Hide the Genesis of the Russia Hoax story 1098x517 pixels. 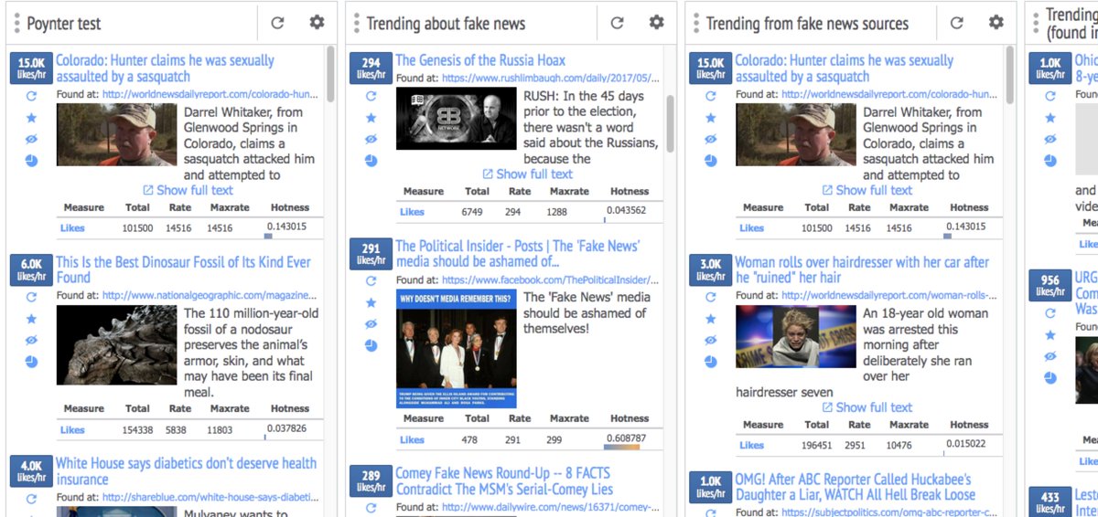371,139
